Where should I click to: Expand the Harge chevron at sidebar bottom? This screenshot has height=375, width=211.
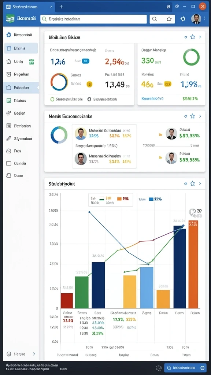click(x=34, y=354)
